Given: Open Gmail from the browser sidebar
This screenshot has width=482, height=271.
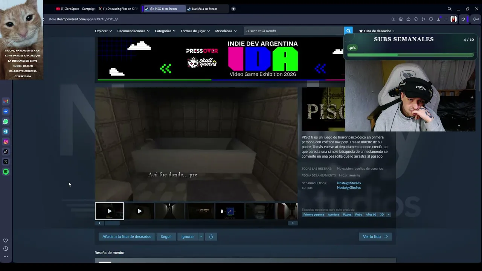Looking at the screenshot, I should click(6, 101).
